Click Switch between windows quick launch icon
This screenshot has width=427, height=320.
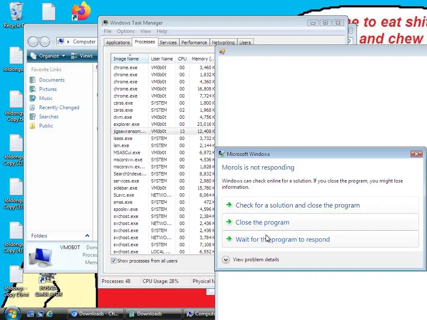pos(40,314)
